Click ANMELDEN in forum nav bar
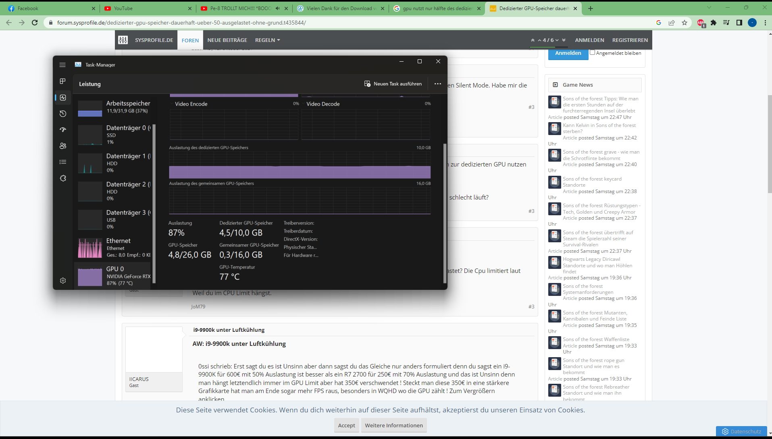 589,40
